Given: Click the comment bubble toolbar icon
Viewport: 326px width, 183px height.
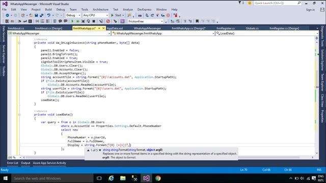Looking at the screenshot, I should tap(60, 21).
